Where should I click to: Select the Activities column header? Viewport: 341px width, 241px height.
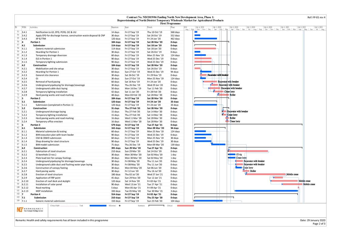click(x=34, y=27)
